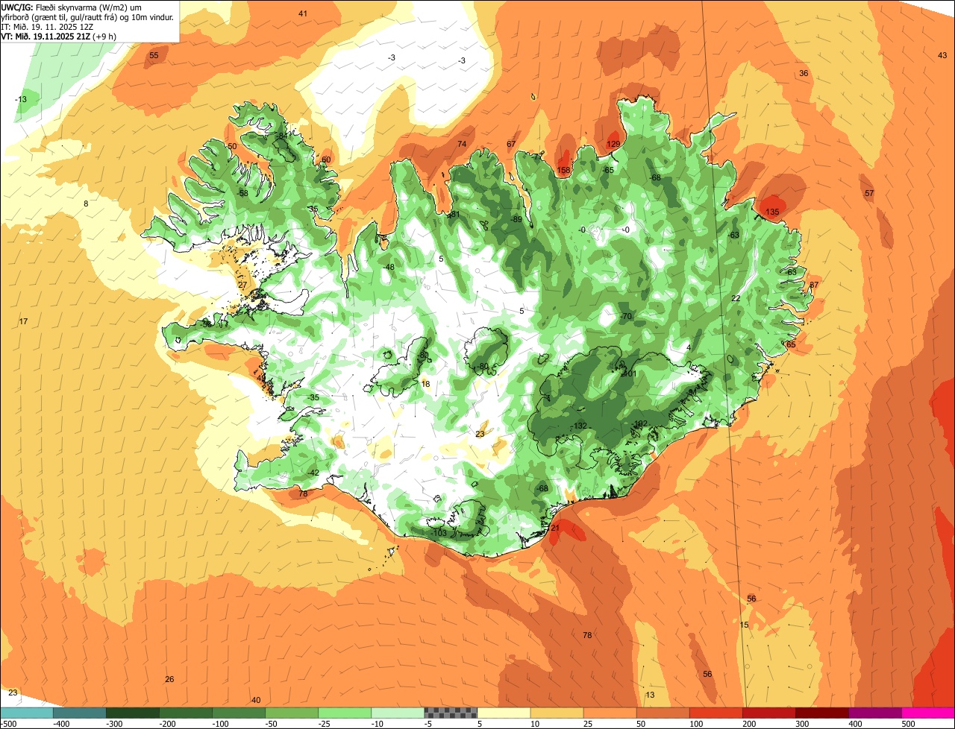Click the value '36' in the northeast sea

tap(804, 73)
